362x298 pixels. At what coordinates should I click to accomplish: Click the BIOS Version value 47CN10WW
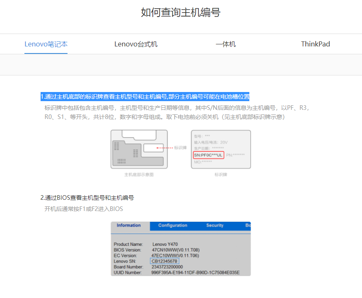[x=176, y=250]
